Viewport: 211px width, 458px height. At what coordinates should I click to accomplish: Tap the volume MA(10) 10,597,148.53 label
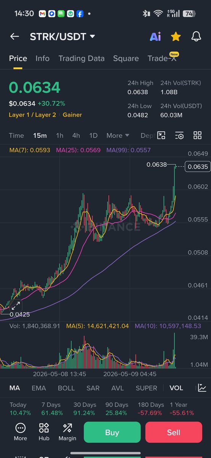click(168, 326)
